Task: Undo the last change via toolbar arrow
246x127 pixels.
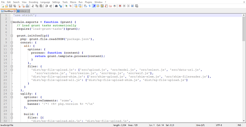Action: (46, 6)
